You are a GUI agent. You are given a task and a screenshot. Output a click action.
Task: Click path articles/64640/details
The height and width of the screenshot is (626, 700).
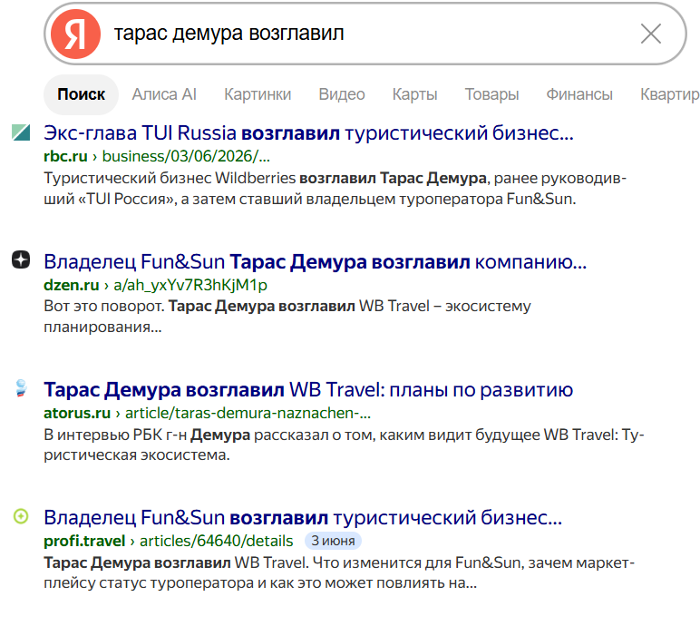click(x=217, y=541)
